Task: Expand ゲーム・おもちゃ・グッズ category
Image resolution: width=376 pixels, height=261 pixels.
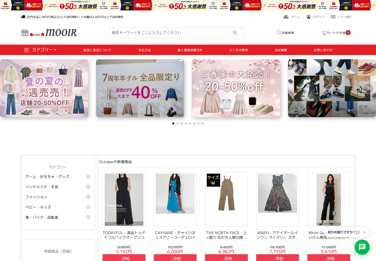Action: (88, 176)
